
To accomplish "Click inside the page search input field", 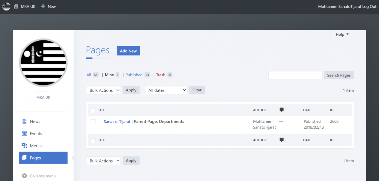I will pyautogui.click(x=295, y=75).
